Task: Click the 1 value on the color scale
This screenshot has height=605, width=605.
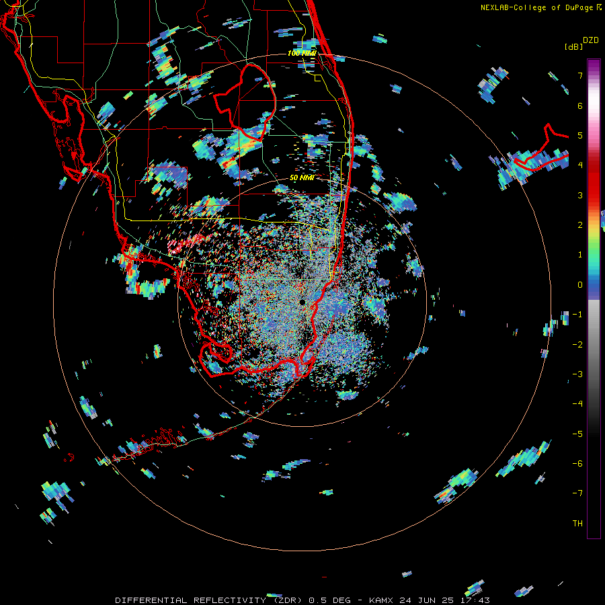Action: pyautogui.click(x=580, y=255)
